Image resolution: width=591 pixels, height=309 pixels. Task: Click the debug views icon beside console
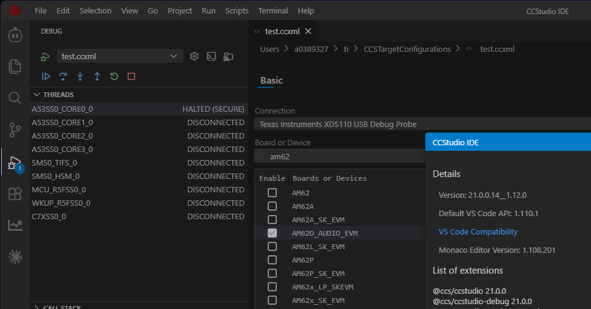click(228, 57)
